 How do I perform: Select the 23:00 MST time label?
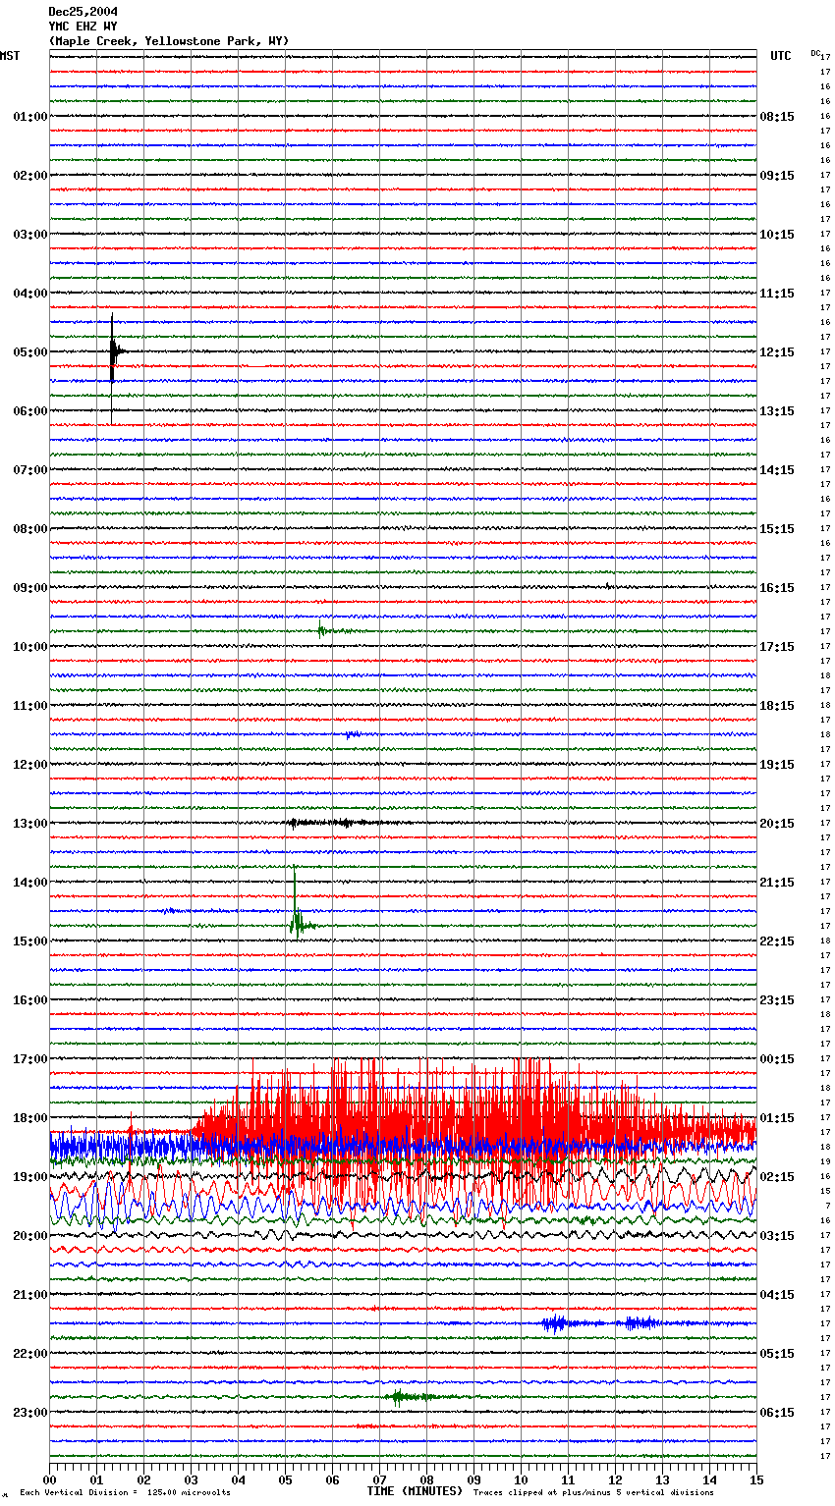tap(30, 1413)
